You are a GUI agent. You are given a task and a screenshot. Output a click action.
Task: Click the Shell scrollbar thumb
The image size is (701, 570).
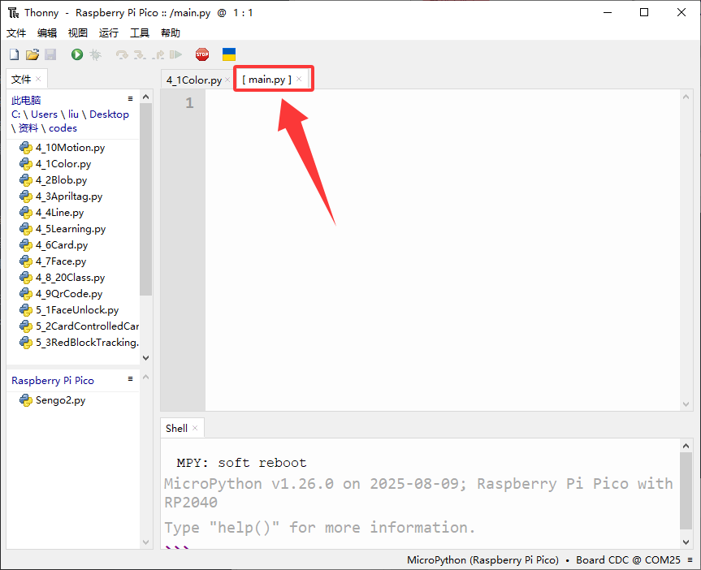[686, 490]
